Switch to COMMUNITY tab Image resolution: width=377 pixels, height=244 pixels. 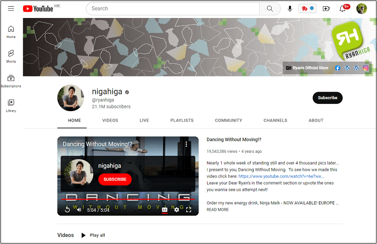click(228, 120)
